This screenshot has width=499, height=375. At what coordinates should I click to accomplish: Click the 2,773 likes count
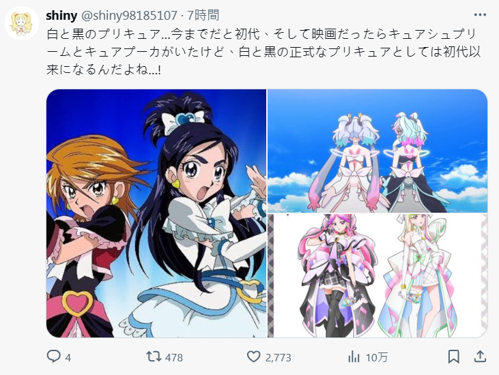278,357
